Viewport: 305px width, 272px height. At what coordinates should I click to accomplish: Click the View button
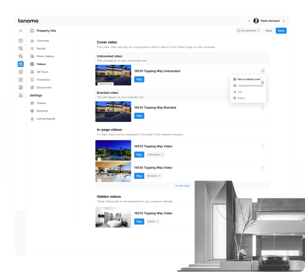268,30
